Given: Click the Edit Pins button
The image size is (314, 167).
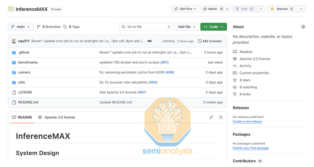Looking at the screenshot, I should point(185,9).
